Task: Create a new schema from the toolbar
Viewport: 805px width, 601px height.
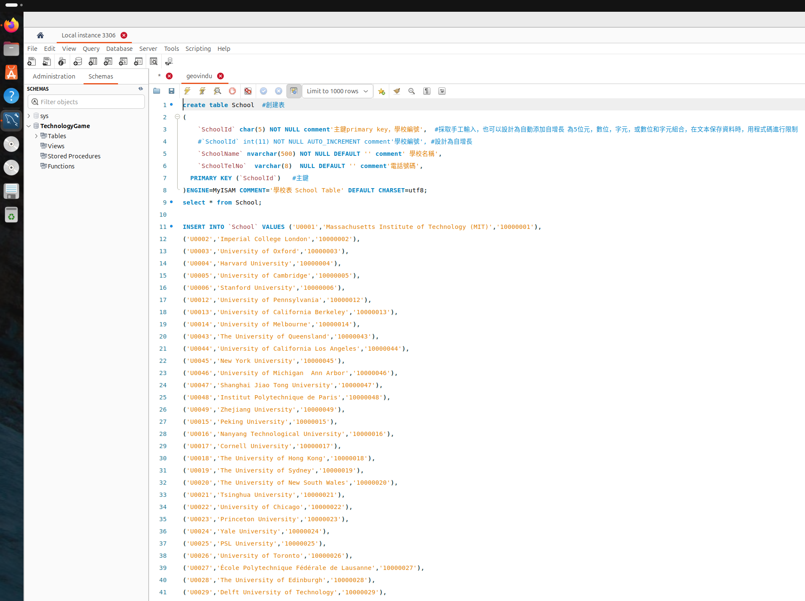Action: [78, 62]
